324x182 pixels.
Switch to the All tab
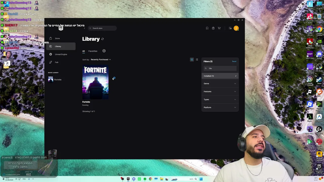[84, 51]
